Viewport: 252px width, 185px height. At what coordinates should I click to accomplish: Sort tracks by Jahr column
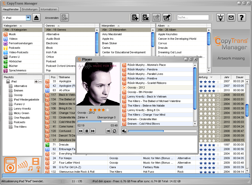[x=227, y=77]
